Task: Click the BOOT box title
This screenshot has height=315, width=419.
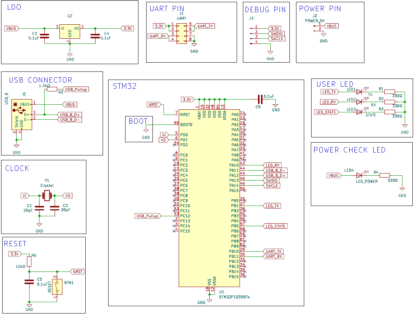Action: click(x=138, y=121)
